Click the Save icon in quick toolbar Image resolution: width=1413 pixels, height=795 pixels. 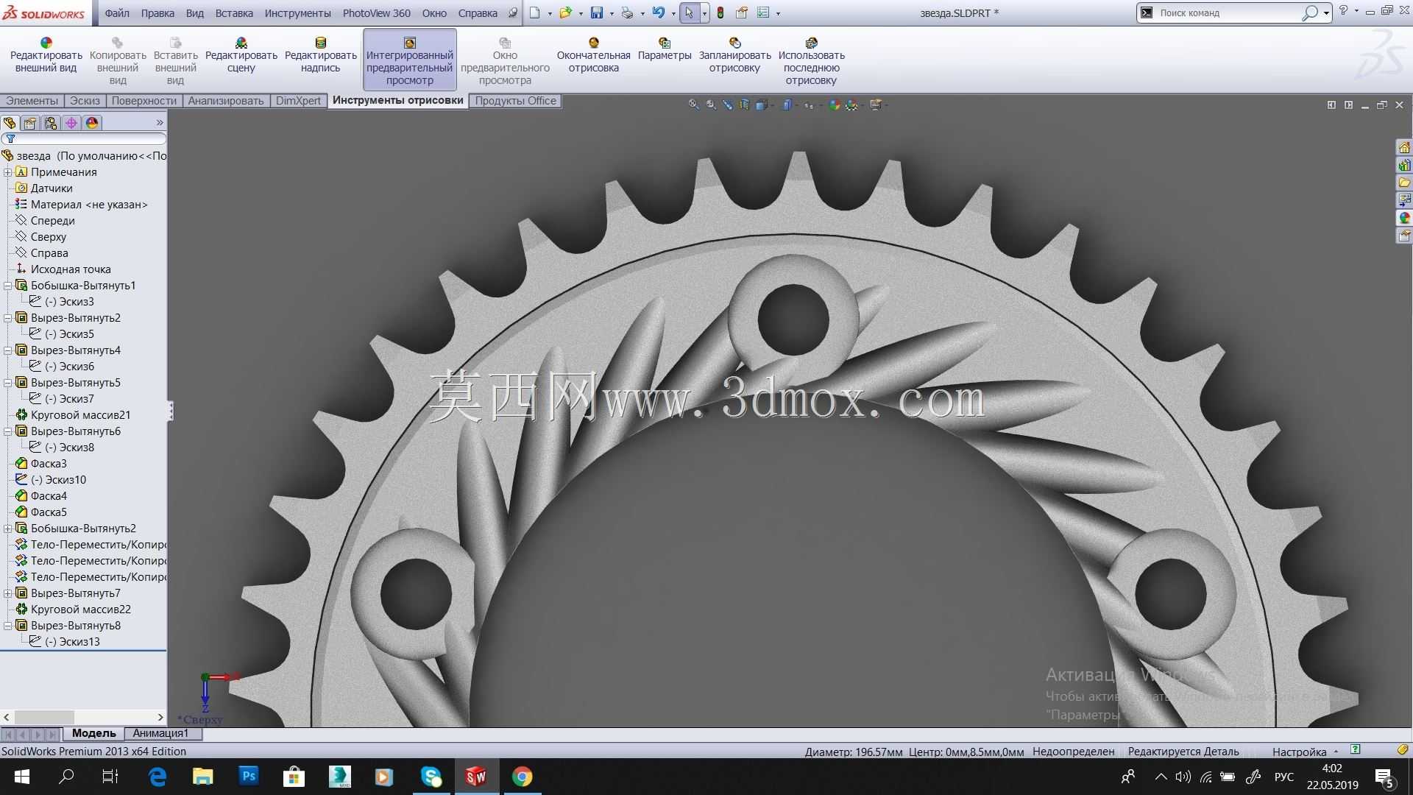pos(597,13)
